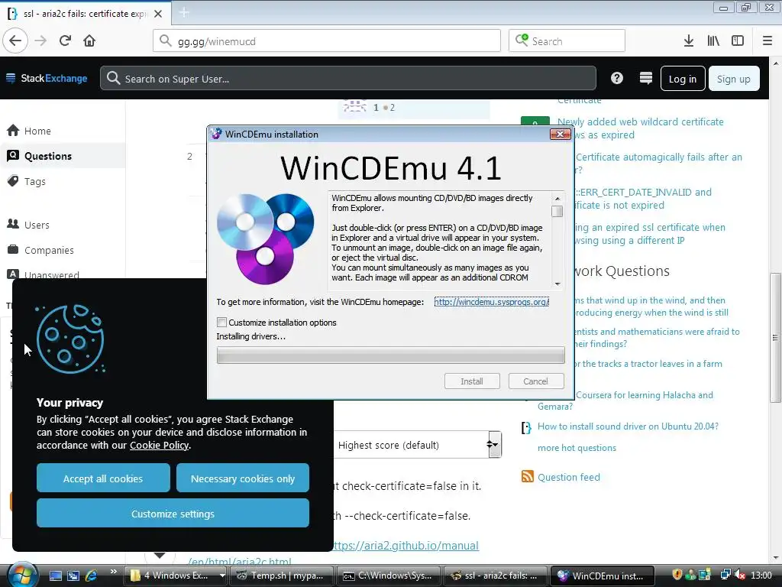
Task: Switch to C:\Windows\Sys... console taskbar button
Action: (x=389, y=576)
